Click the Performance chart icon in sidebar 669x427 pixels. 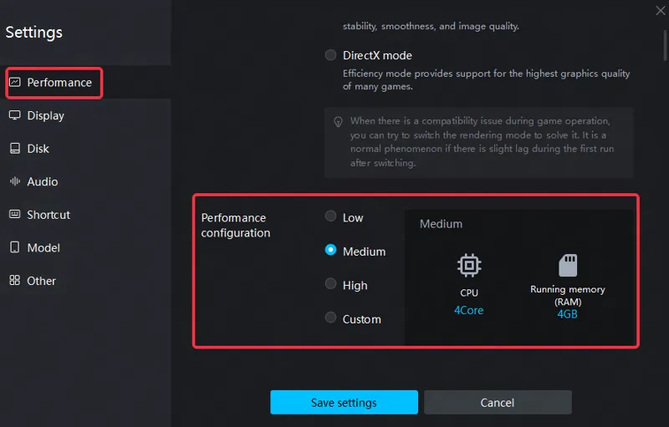tap(15, 82)
